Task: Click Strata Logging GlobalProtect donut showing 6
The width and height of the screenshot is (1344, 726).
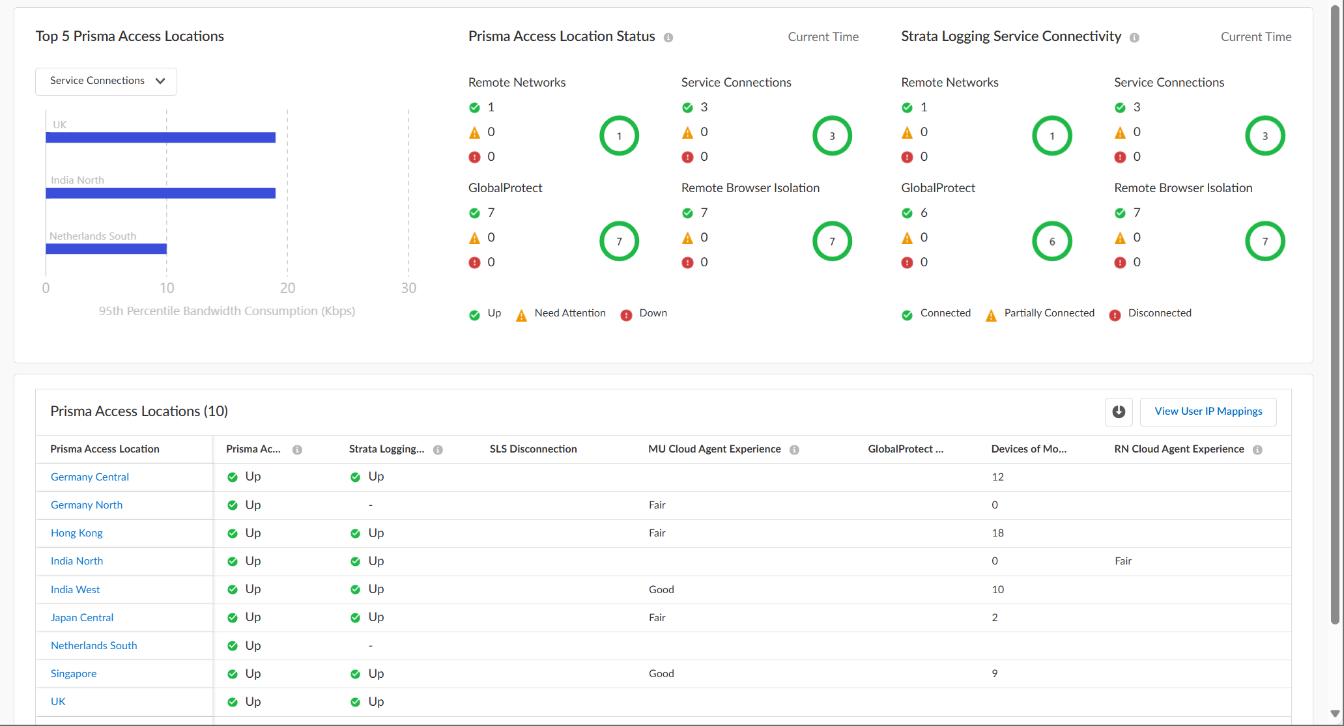Action: coord(1051,242)
